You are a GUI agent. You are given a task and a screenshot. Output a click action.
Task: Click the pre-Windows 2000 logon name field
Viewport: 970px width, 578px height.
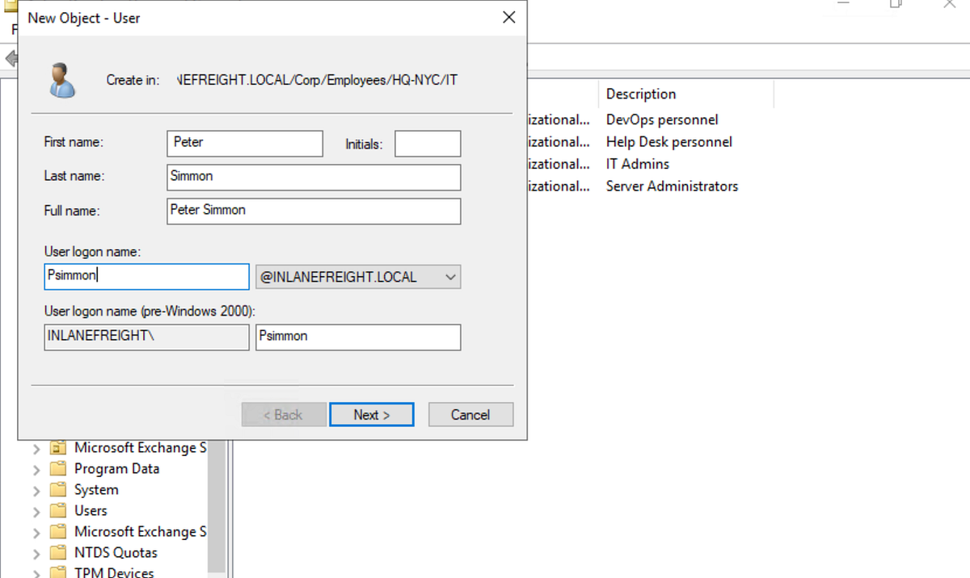(x=358, y=337)
